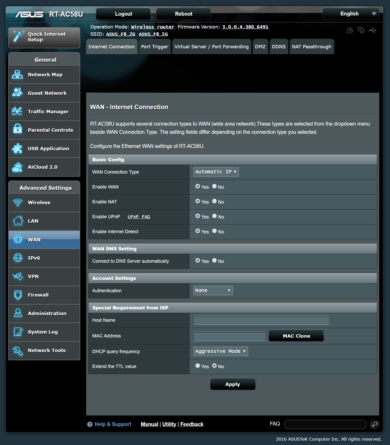
Task: Open the System Log notepad icon
Action: [18, 332]
